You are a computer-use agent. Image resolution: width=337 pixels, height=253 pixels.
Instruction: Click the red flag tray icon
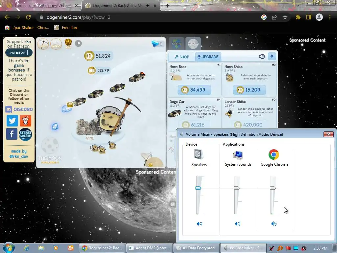[288, 248]
